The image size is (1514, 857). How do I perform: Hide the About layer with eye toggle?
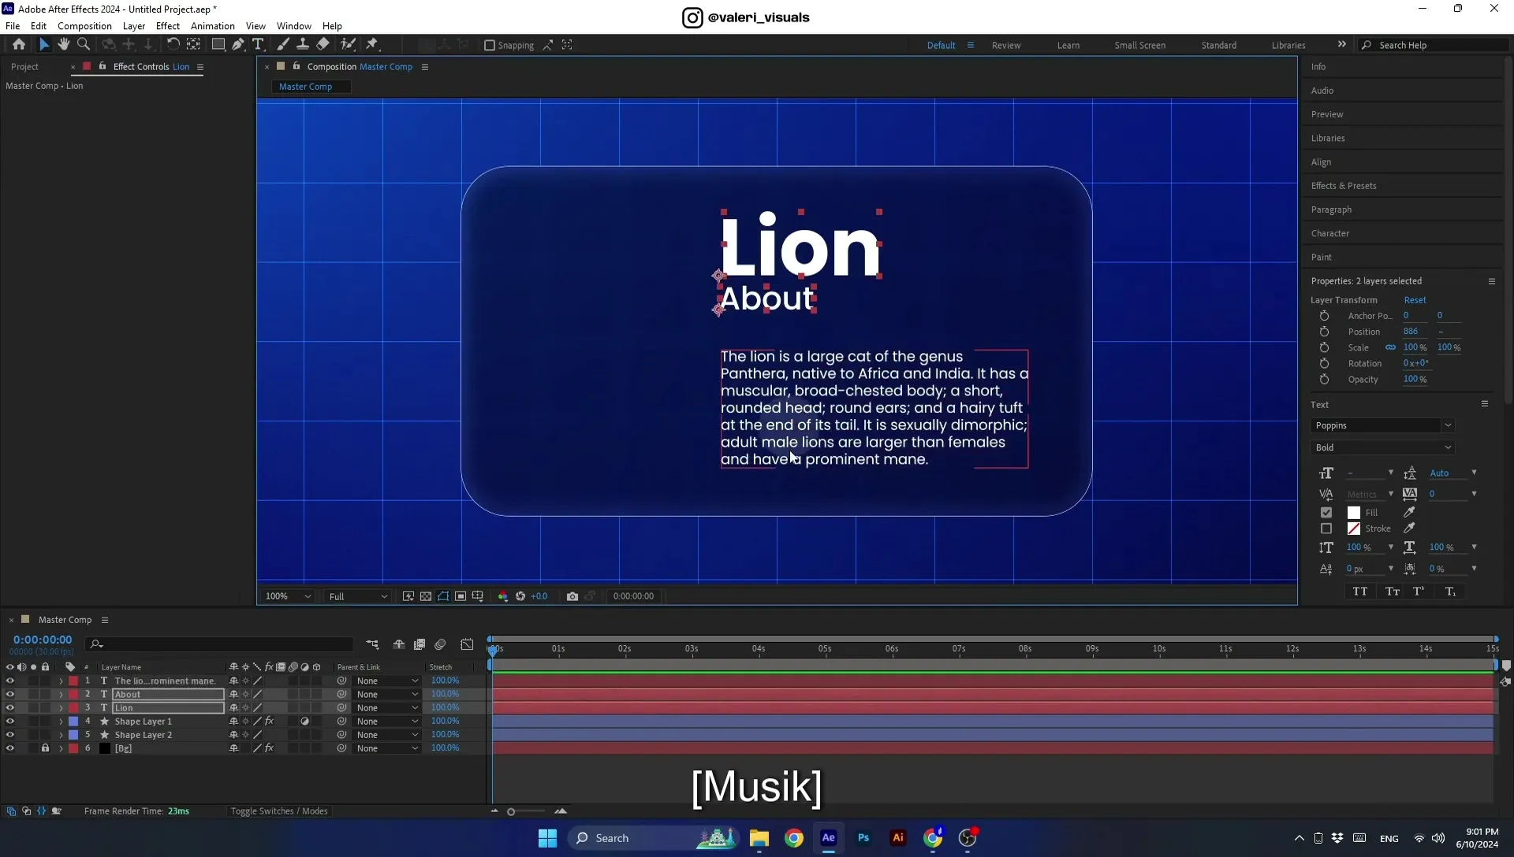10,695
